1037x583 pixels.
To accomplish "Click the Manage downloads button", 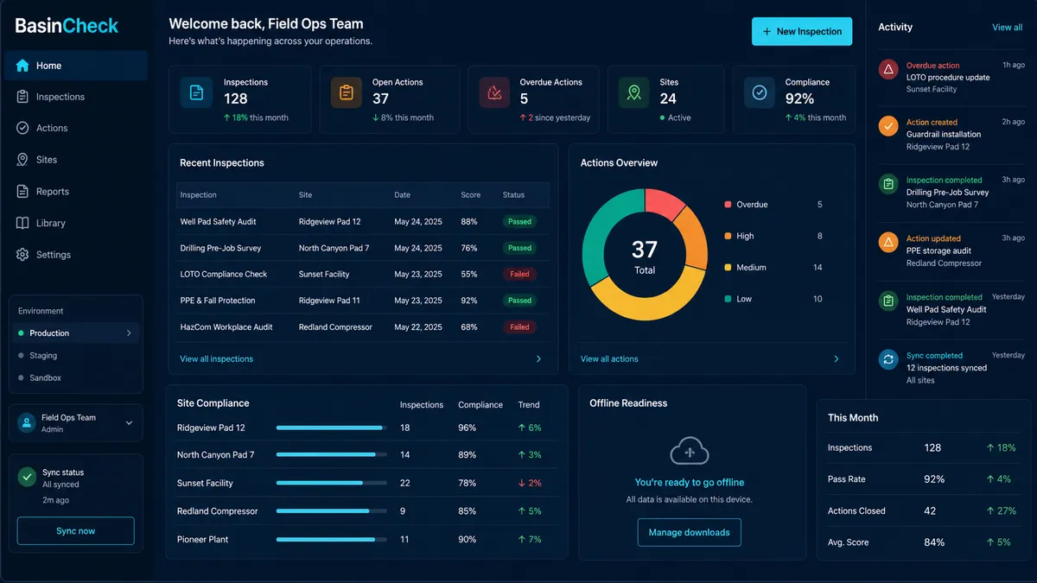I will (x=689, y=532).
